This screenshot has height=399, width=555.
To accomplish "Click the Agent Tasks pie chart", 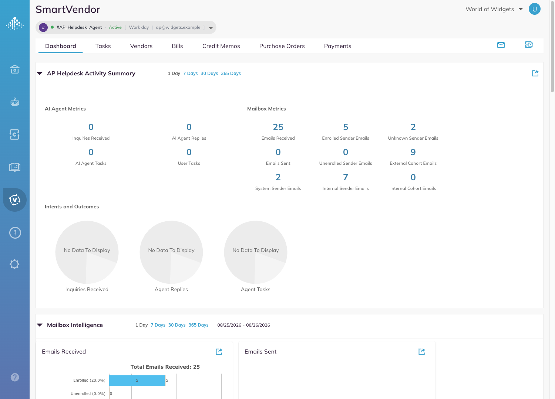I will pyautogui.click(x=256, y=252).
